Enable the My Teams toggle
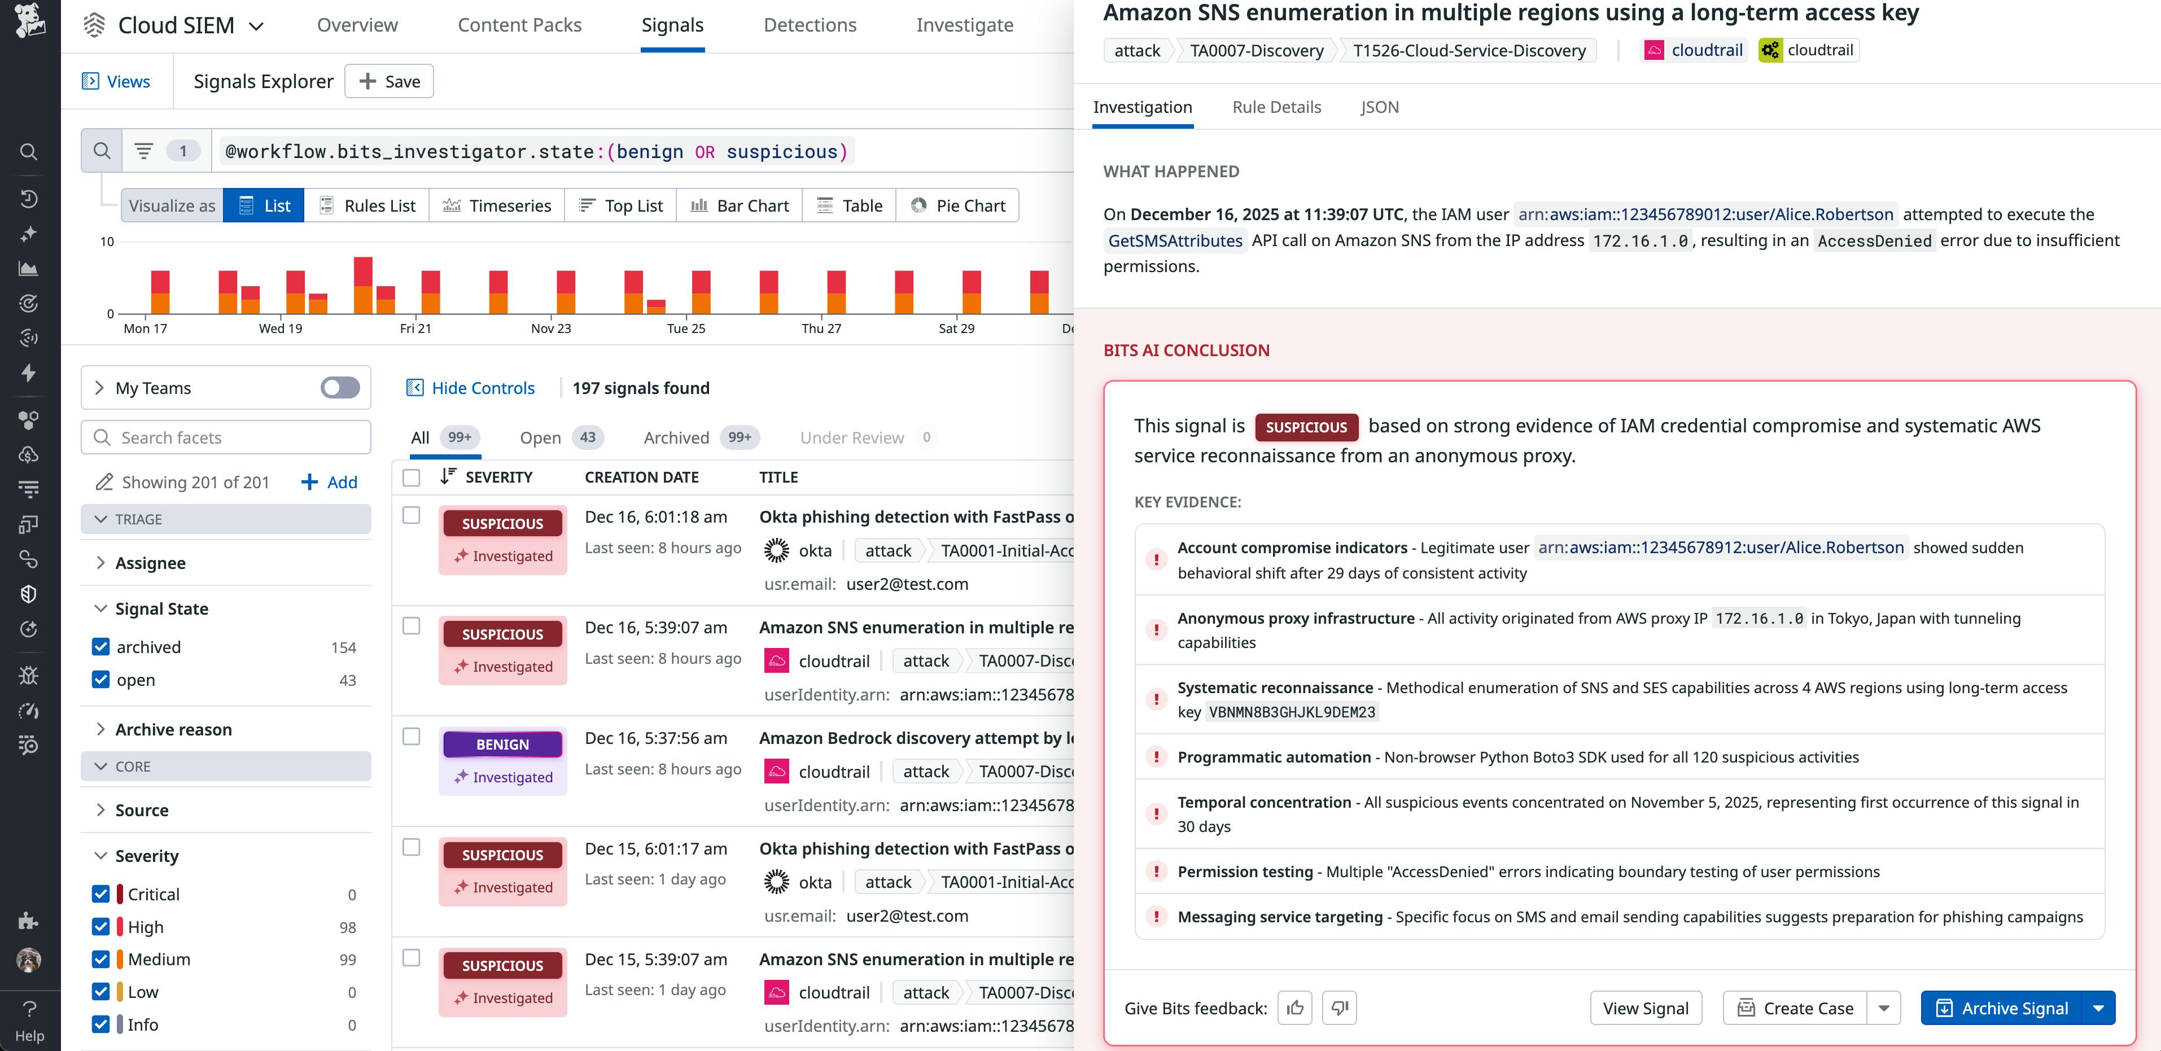 click(339, 388)
